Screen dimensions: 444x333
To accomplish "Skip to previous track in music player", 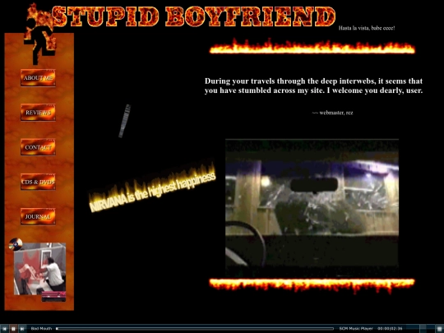I will (x=4, y=329).
